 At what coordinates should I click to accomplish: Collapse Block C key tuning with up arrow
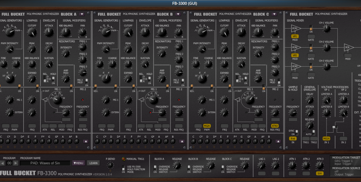point(278,141)
